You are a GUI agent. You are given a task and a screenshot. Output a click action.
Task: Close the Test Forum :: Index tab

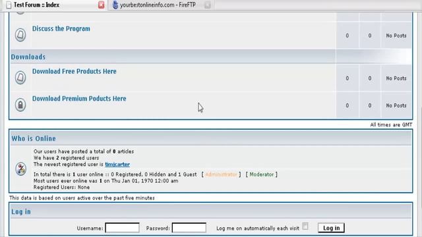101,5
